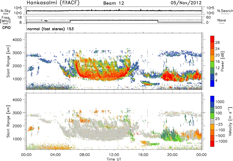233x161 pixels.
Task: Select the N.Search legend label
Action: pyautogui.click(x=225, y=11)
